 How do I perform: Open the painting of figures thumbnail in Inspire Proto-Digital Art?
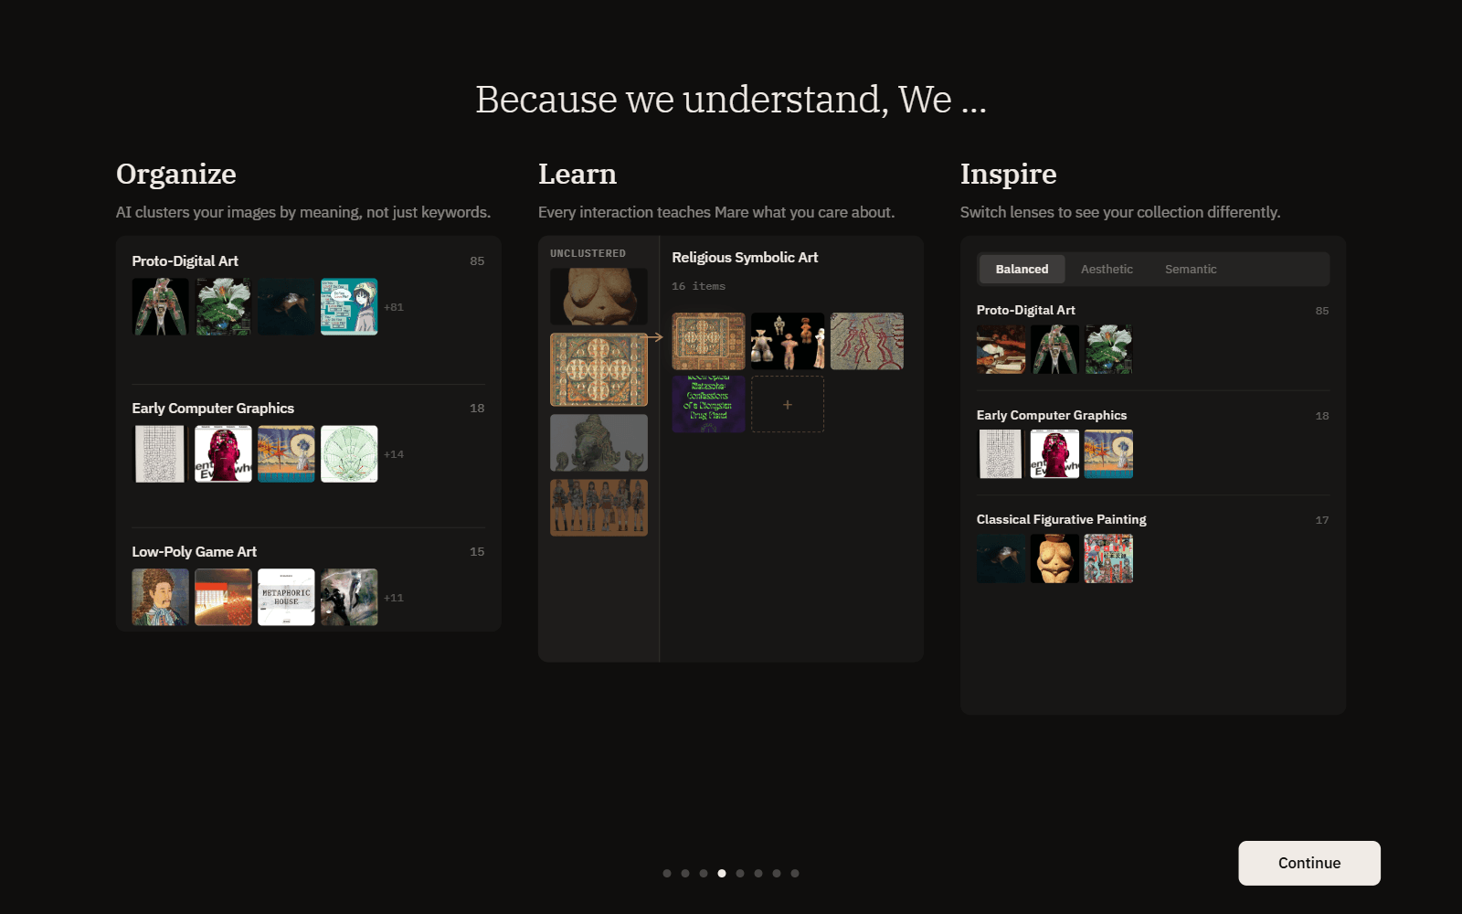pos(1001,349)
